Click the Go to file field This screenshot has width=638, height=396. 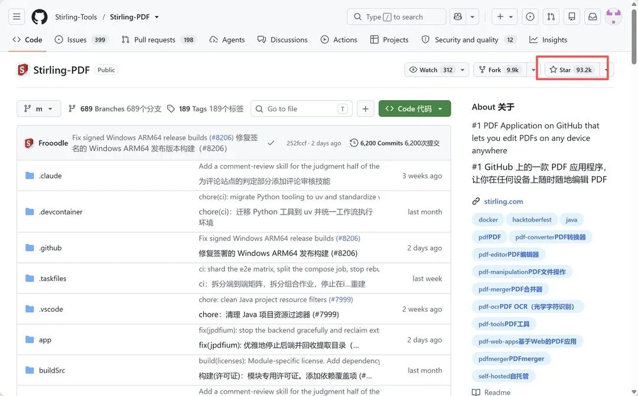[x=301, y=109]
